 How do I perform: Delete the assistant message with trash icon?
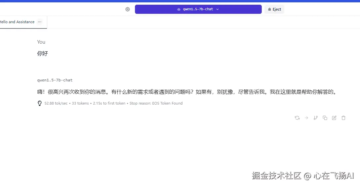click(343, 118)
